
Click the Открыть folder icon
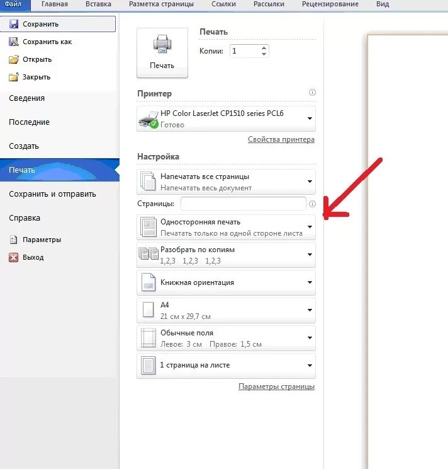(x=14, y=59)
